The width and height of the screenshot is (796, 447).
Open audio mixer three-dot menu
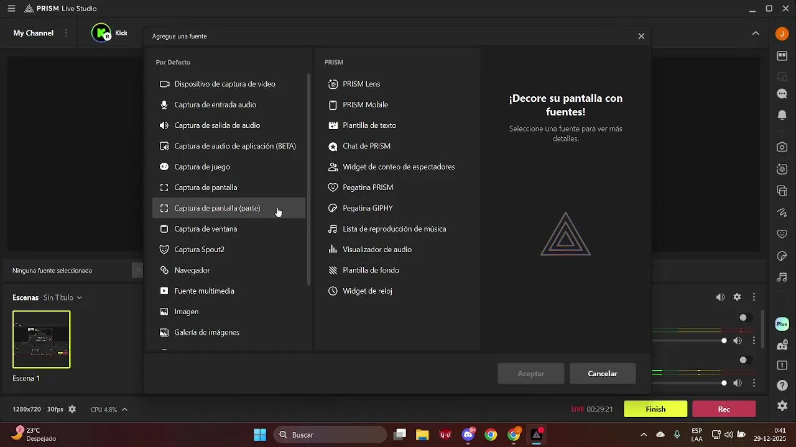[754, 297]
